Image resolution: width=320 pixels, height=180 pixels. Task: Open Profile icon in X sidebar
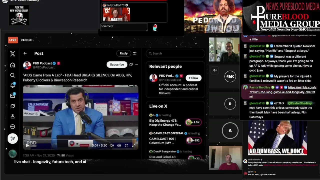tap(12, 116)
